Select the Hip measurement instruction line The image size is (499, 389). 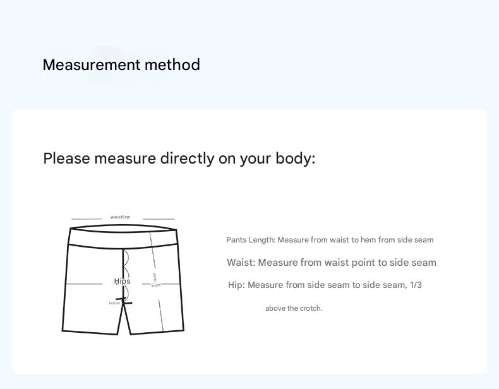tap(325, 285)
